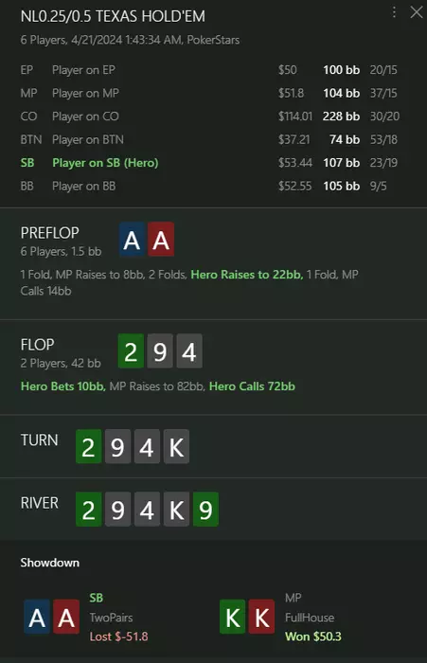The height and width of the screenshot is (663, 427).
Task: Select the gray 9 flop card
Action: pos(160,351)
